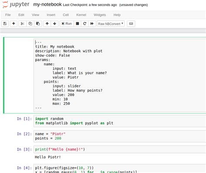
Task: Click the In [3]: prompt
Action: click(24, 150)
